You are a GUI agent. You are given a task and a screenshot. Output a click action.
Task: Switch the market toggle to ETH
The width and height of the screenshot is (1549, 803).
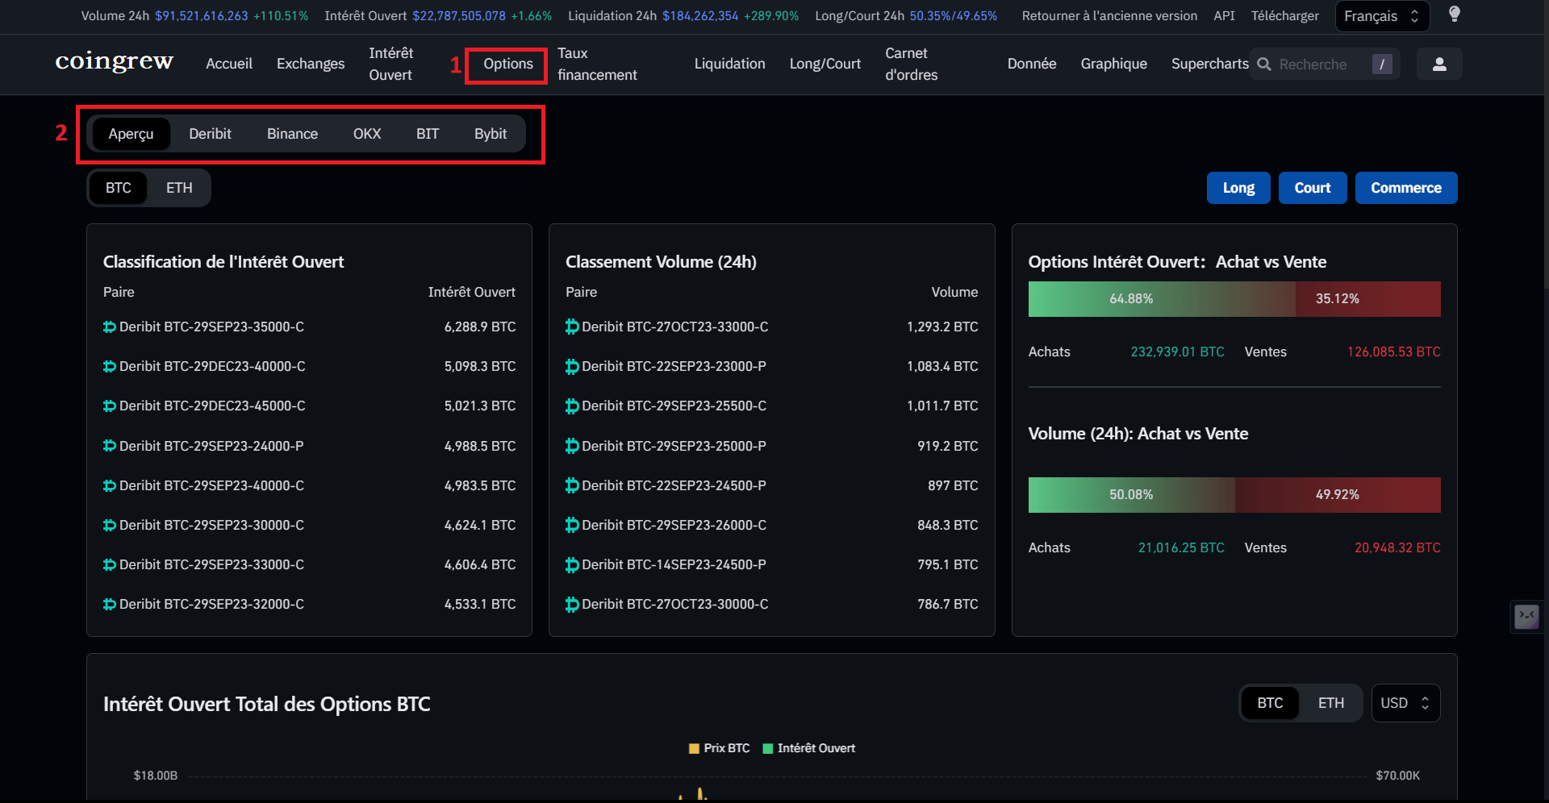[178, 187]
